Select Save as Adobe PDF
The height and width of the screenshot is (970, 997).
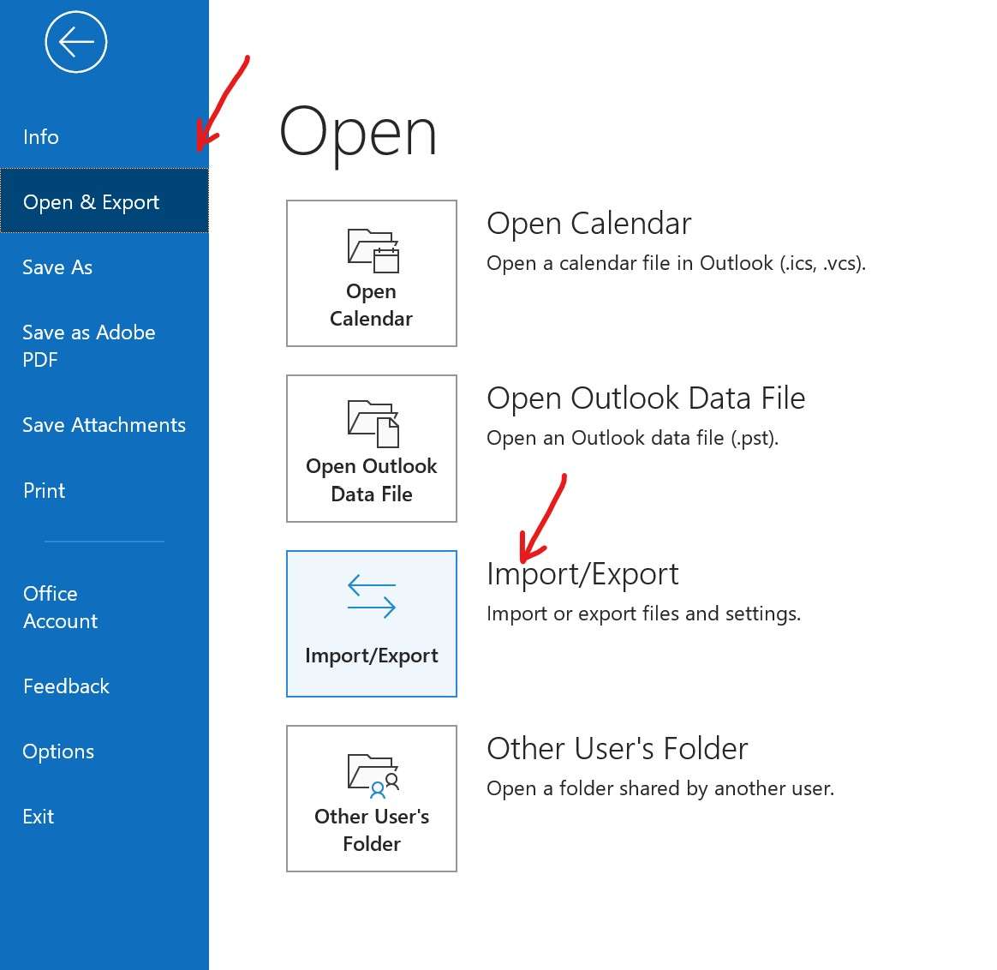click(89, 346)
